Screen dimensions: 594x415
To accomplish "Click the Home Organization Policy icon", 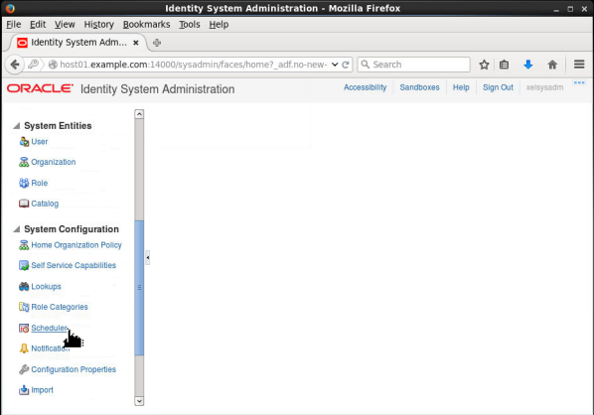I will (x=24, y=245).
